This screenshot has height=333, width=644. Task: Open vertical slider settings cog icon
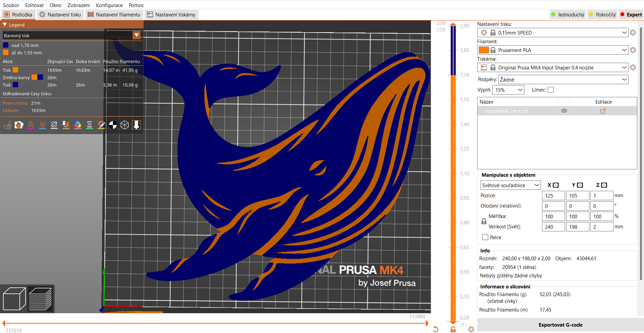pyautogui.click(x=471, y=329)
